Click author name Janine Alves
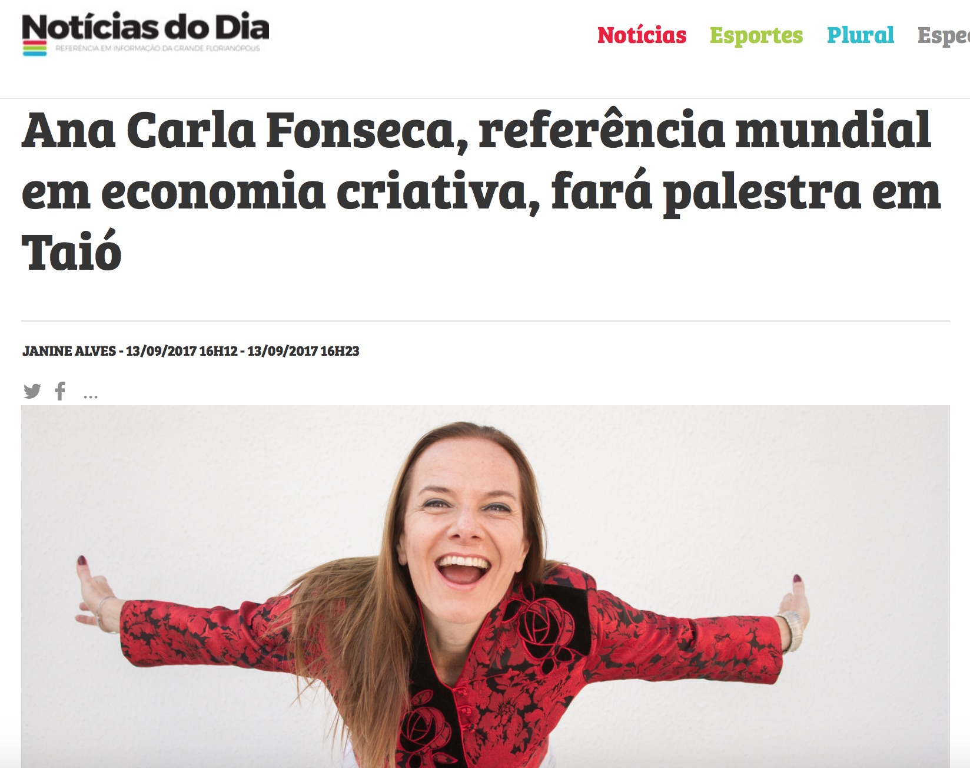 click(x=69, y=351)
